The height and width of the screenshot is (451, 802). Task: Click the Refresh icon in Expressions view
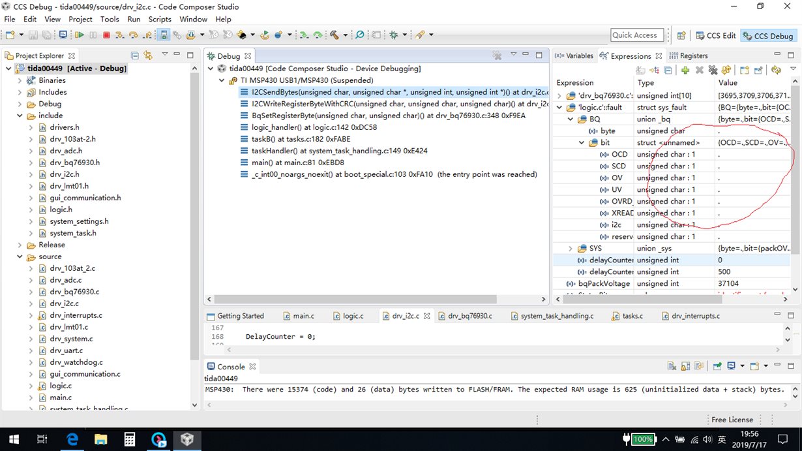[x=776, y=70]
